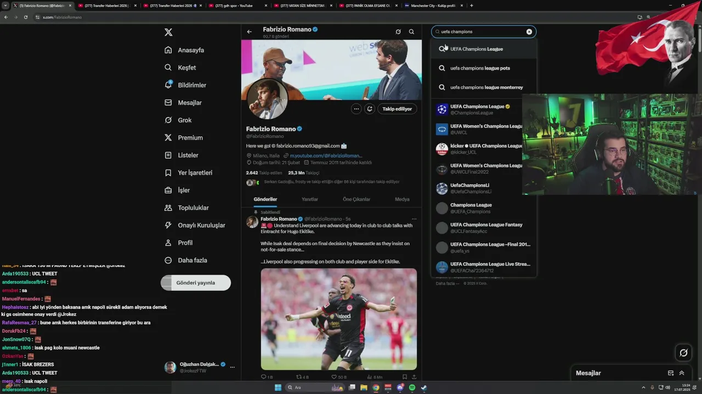Select the Yanıtlar tab
This screenshot has width=702, height=394.
coord(310,199)
